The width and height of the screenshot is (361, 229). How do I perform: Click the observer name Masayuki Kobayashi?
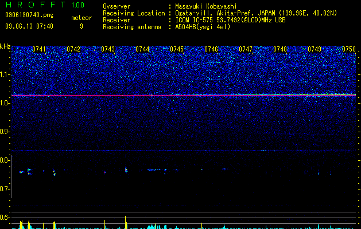tap(206, 6)
